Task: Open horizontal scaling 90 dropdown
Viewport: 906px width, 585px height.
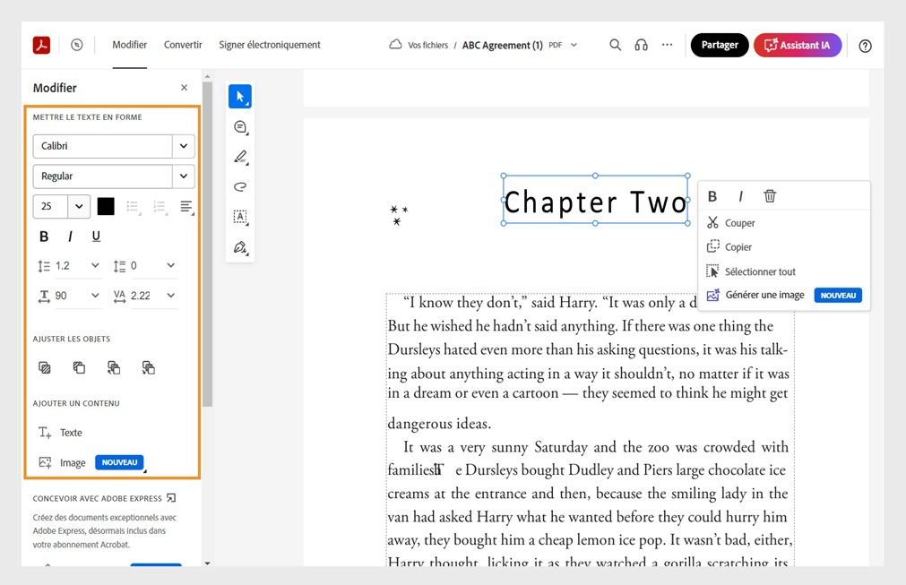Action: click(x=95, y=295)
